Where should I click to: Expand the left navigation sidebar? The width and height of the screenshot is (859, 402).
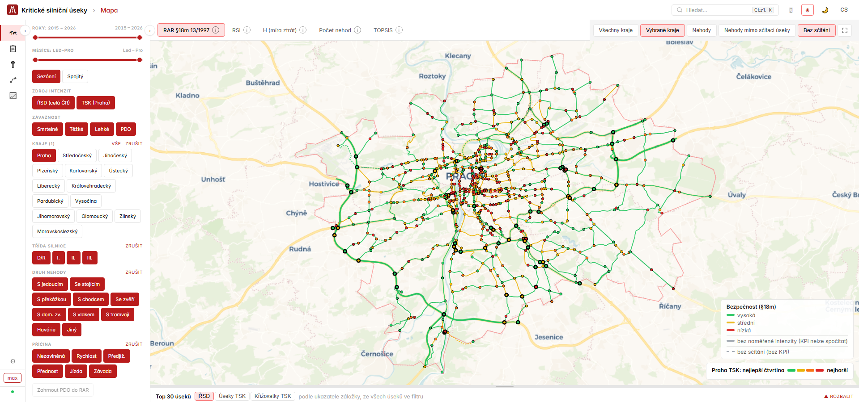click(25, 31)
